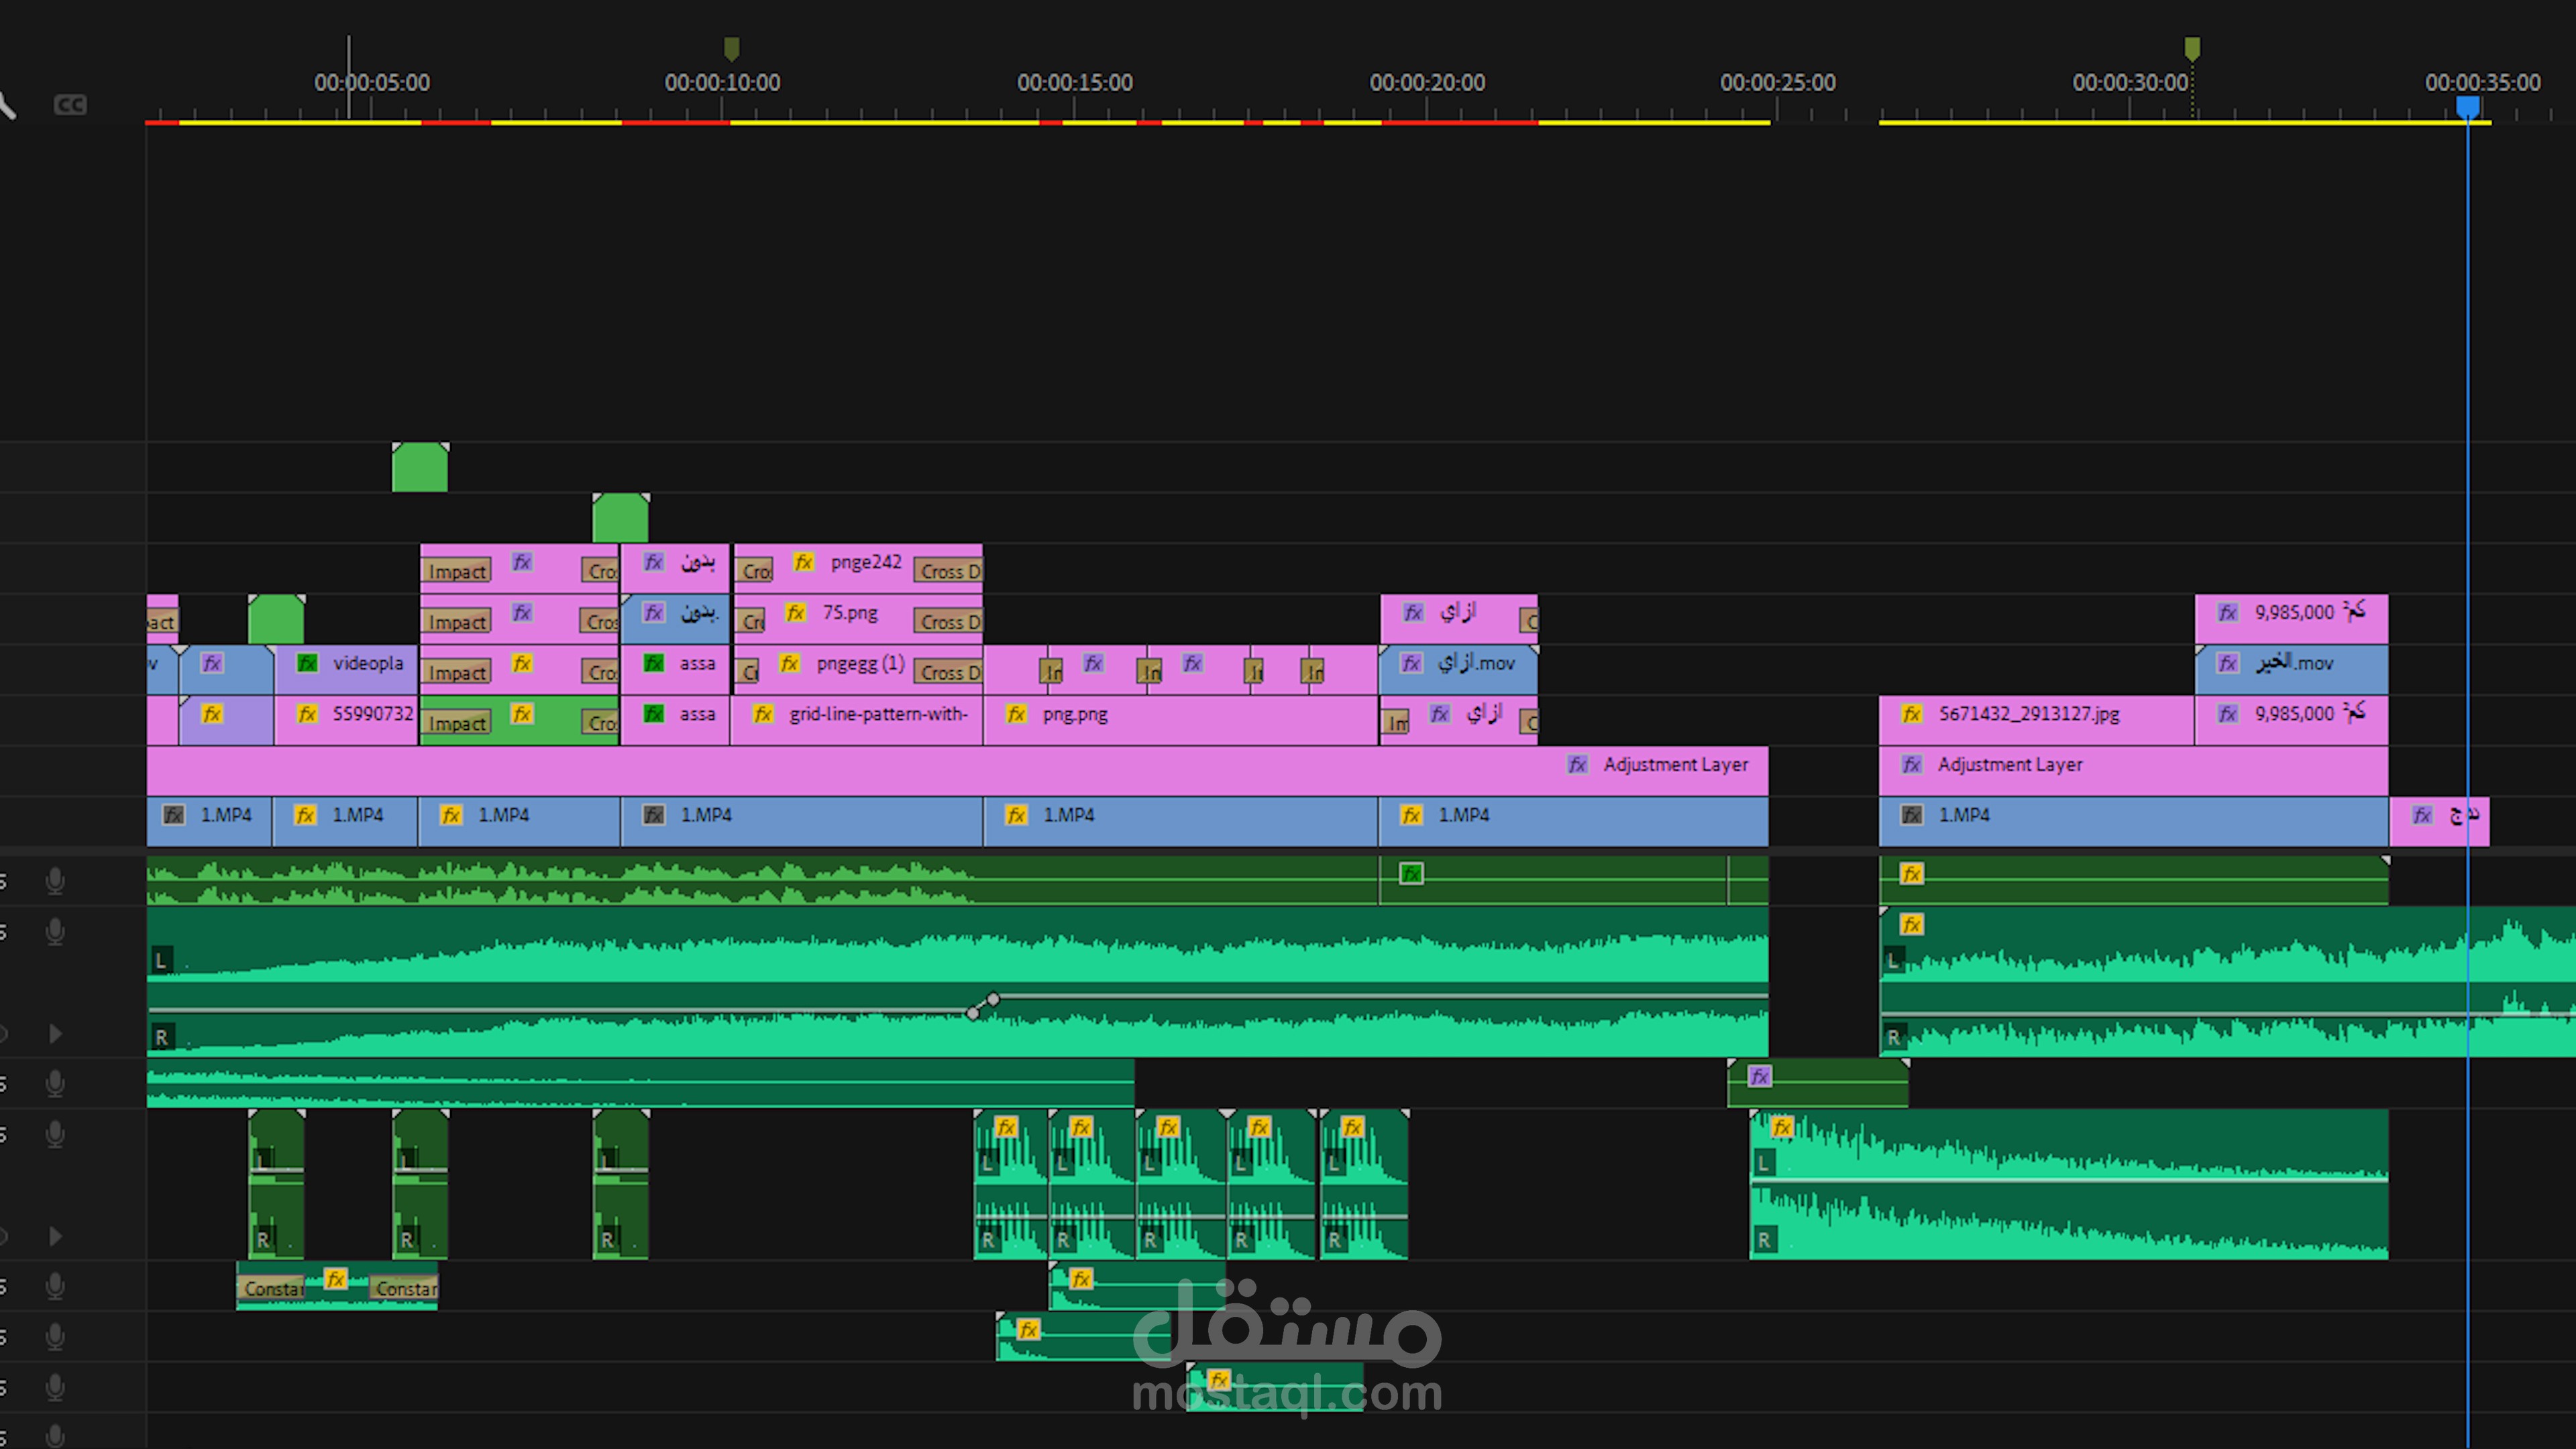Click voice-over mic on the Constant transitions track
The height and width of the screenshot is (1449, 2576).
(56, 1286)
